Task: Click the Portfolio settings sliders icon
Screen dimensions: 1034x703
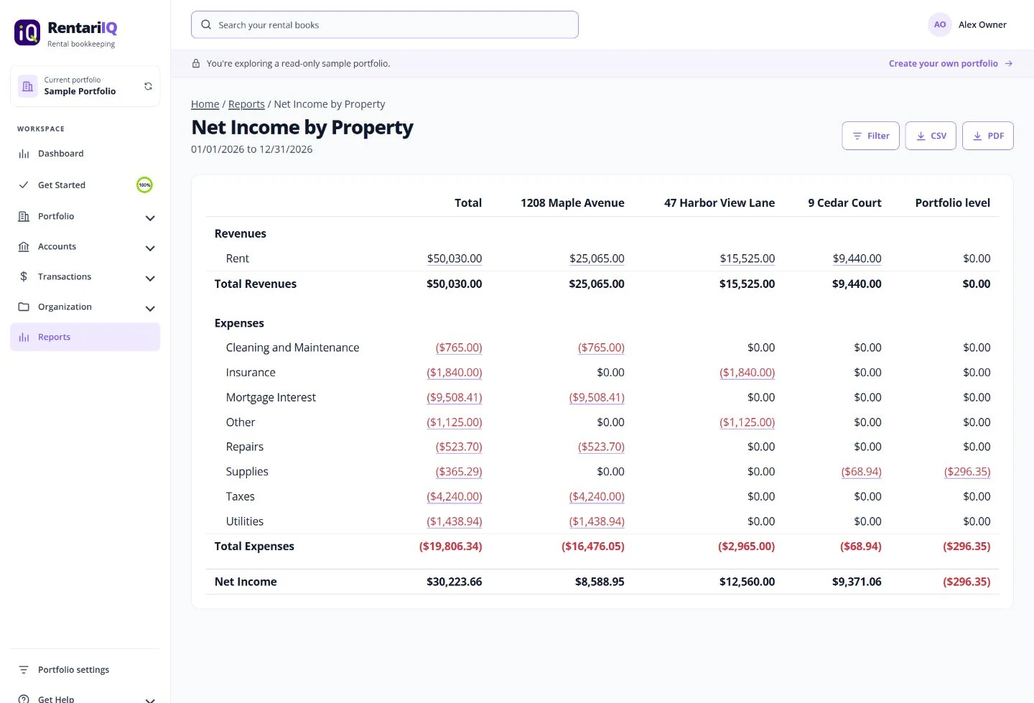Action: click(x=24, y=670)
